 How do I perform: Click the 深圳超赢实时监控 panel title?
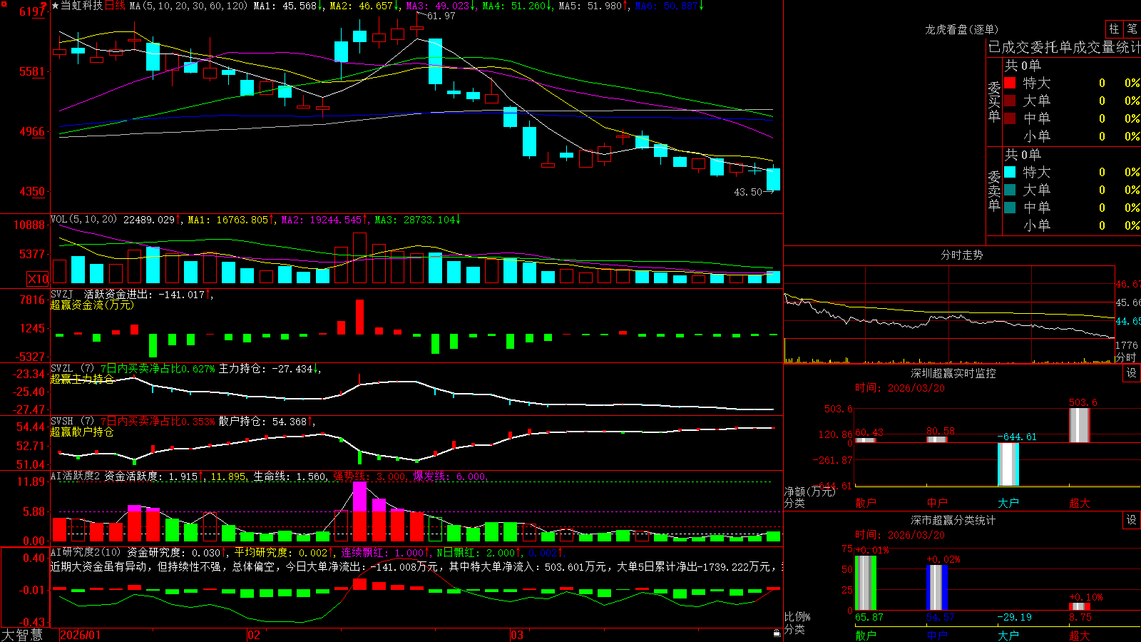click(953, 373)
